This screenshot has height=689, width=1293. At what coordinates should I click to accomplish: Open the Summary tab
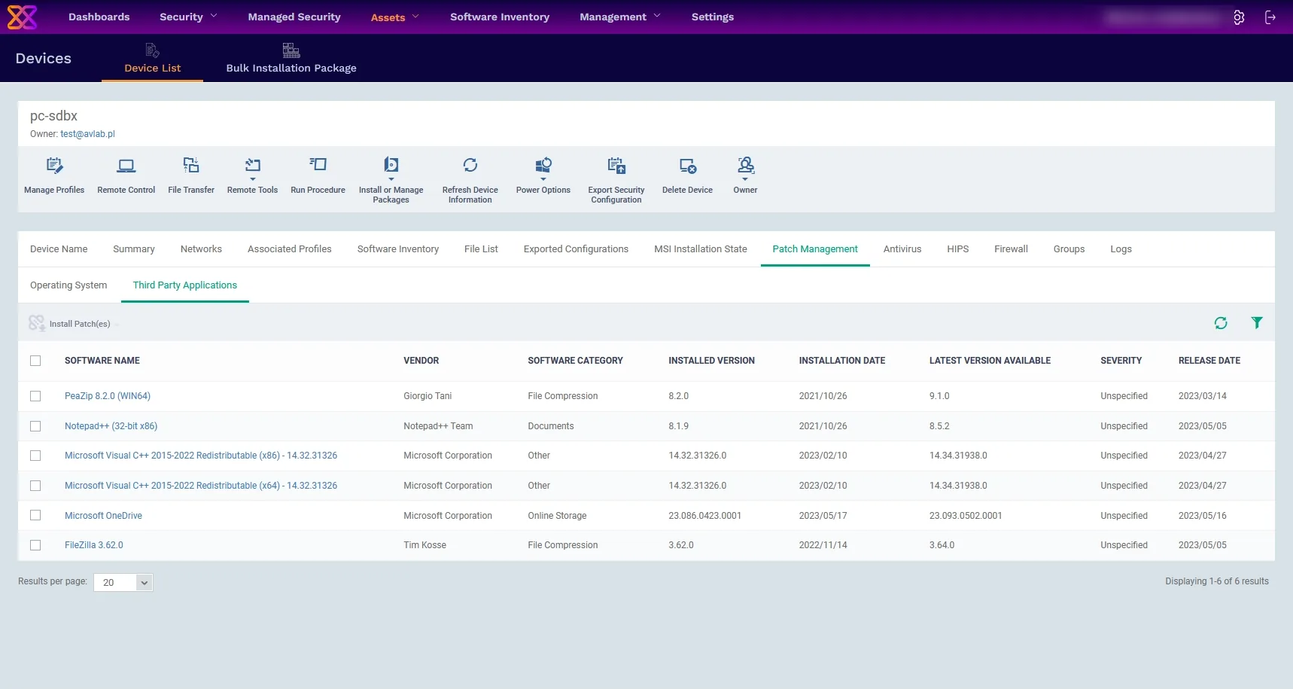click(x=134, y=249)
